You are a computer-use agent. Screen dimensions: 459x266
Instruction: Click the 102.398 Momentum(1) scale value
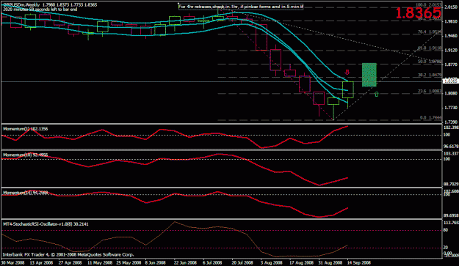(x=451, y=128)
